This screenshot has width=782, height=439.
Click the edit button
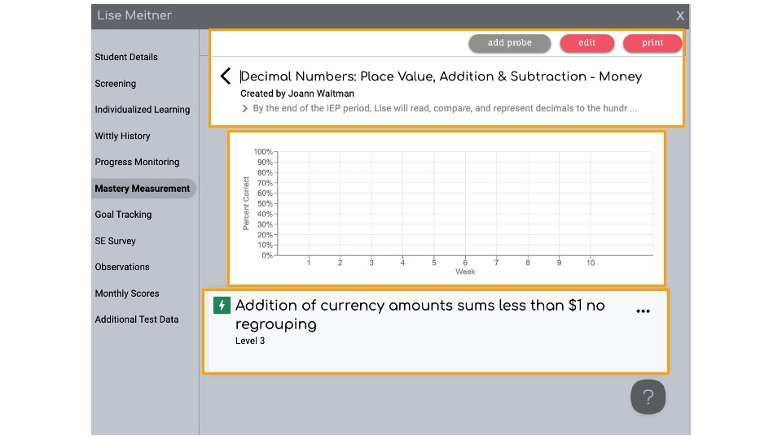[587, 43]
